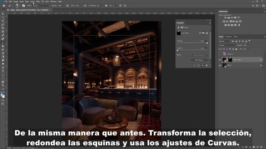Select the Move tool
The image size is (266, 149).
[3, 14]
